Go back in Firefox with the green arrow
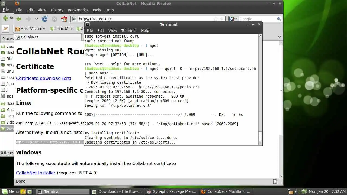Image resolution: width=347 pixels, height=195 pixels. (19, 19)
